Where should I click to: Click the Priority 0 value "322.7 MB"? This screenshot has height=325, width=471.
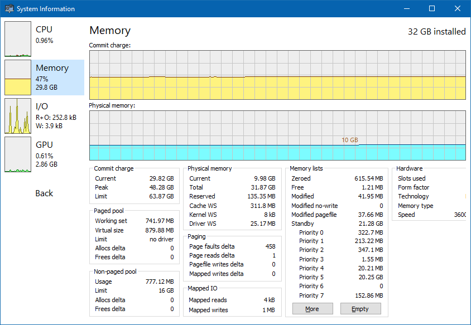pyautogui.click(x=371, y=233)
